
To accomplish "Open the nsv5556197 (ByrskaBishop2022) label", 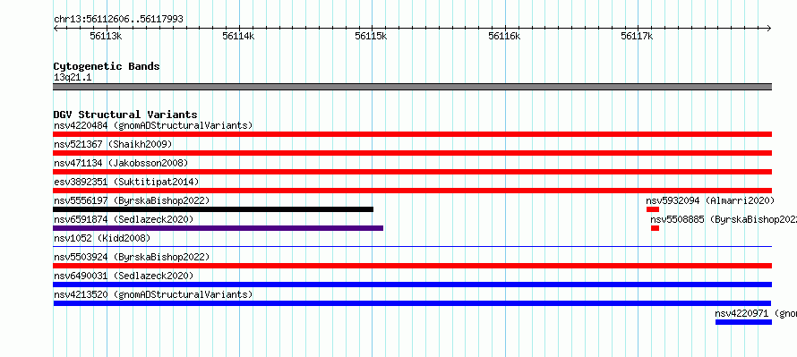I will [132, 200].
